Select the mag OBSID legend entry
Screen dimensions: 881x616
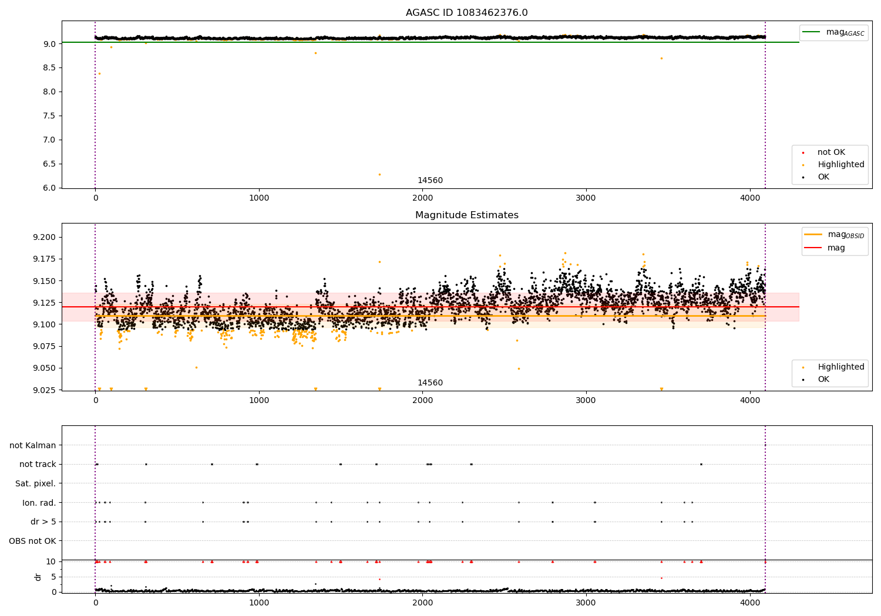pos(834,235)
